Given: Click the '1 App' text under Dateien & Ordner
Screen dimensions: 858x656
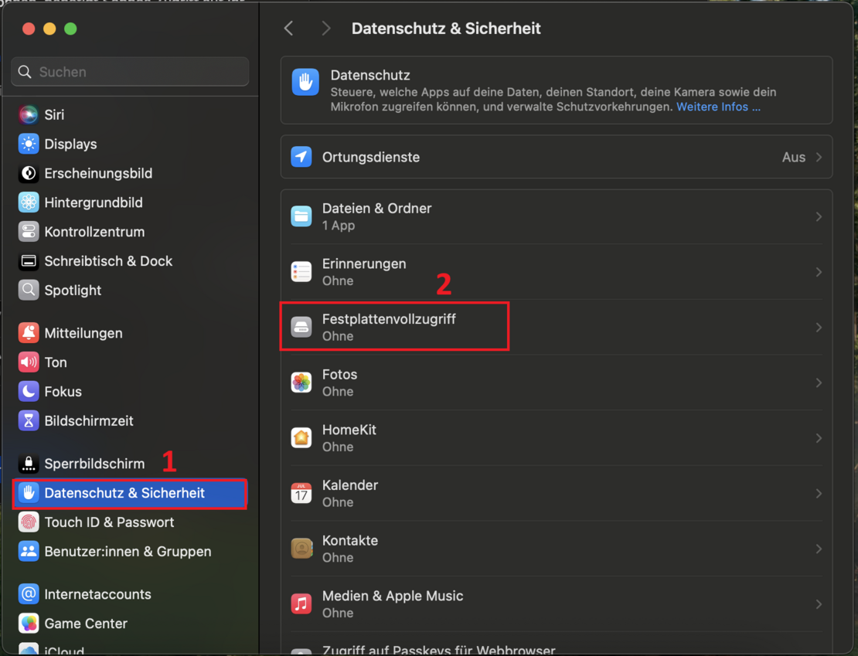Looking at the screenshot, I should point(338,226).
